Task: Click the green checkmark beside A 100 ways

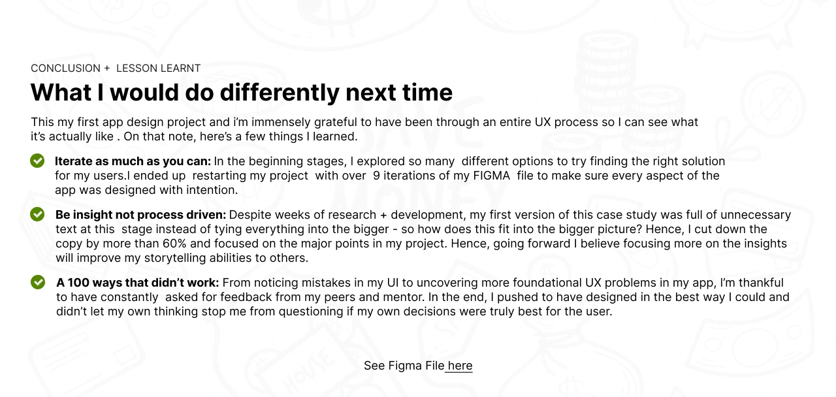Action: (37, 282)
